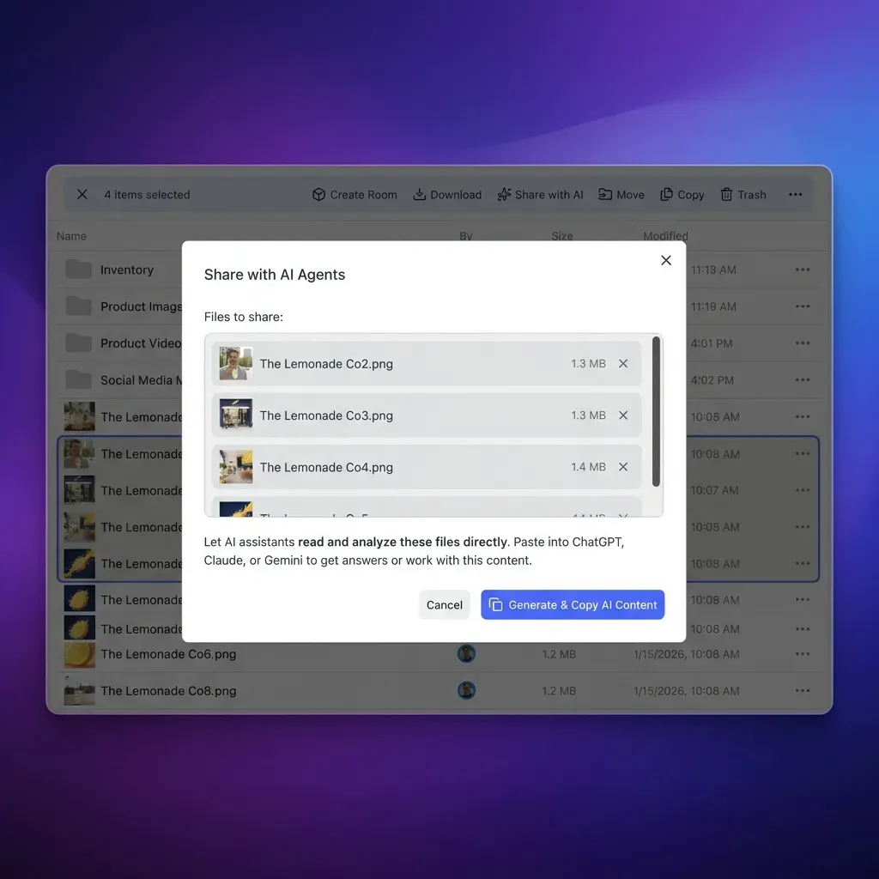Open the actions menu for The Lemonade Co6.png
Viewport: 879px width, 879px height.
tap(802, 654)
